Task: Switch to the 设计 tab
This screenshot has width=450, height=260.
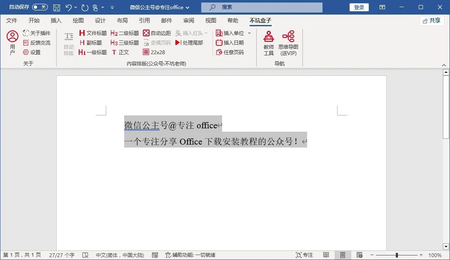Action: [x=100, y=20]
